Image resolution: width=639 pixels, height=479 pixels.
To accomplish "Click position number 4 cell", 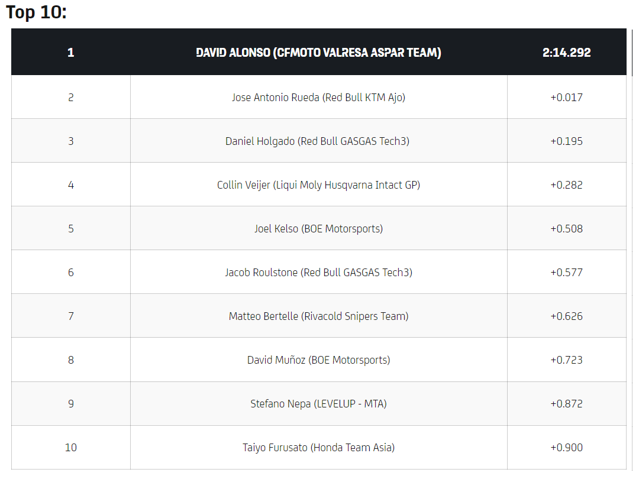I will (71, 185).
